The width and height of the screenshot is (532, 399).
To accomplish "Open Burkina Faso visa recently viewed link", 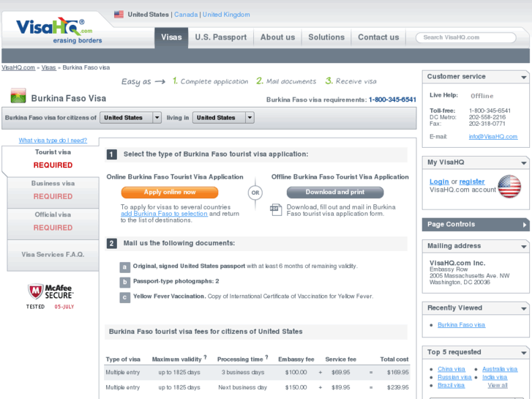I will (461, 325).
